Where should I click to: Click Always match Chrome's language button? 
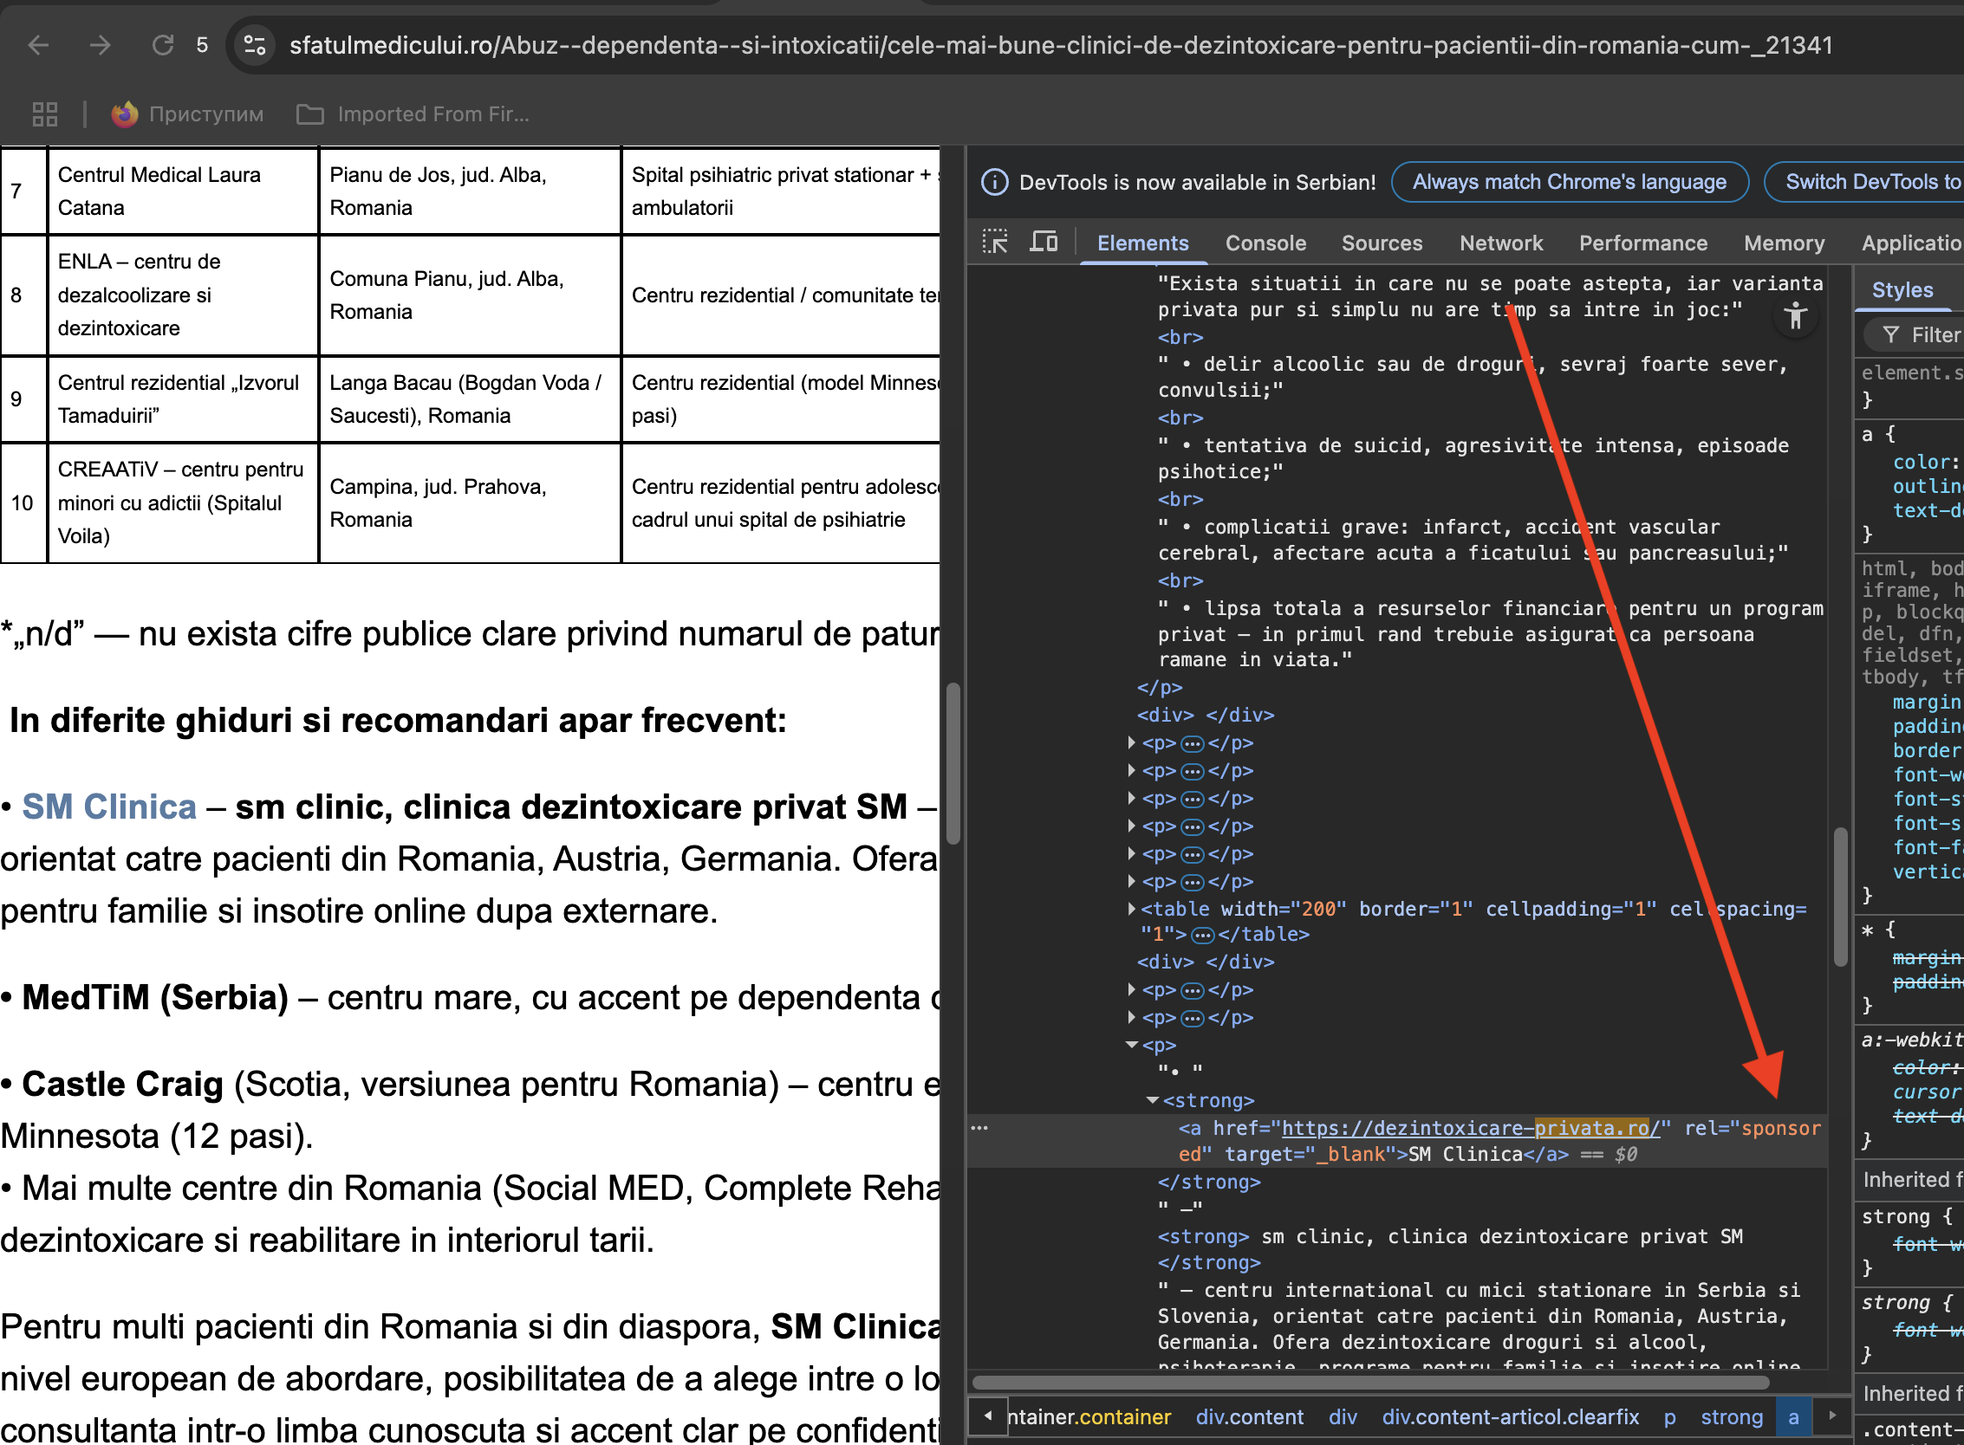pos(1570,182)
